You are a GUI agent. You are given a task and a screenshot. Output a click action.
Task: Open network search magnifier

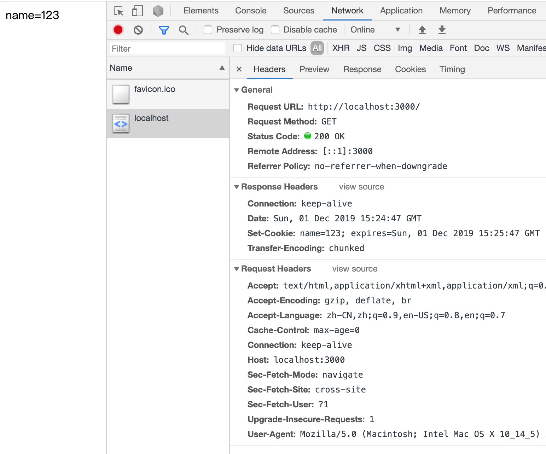184,30
